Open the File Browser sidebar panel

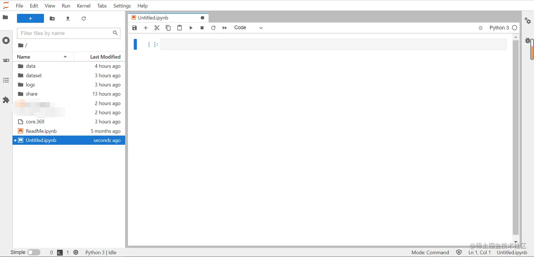tap(5, 17)
